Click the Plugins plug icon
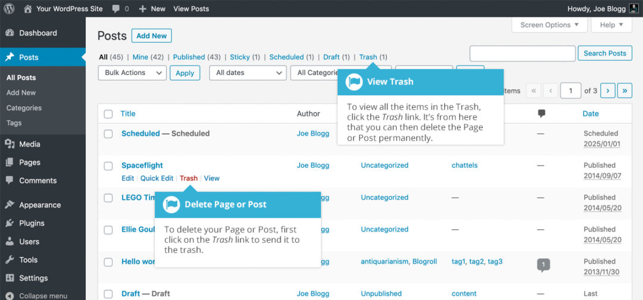Image resolution: width=643 pixels, height=300 pixels. coord(10,223)
